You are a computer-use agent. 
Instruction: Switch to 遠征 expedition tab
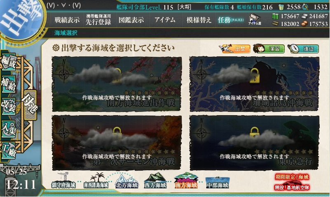(303, 49)
